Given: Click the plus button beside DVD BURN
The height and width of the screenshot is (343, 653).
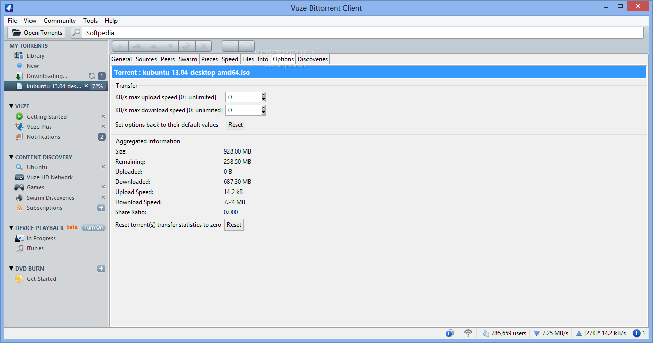Looking at the screenshot, I should [101, 269].
